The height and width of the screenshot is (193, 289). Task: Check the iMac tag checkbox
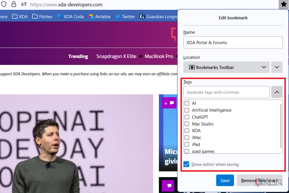pos(187,138)
